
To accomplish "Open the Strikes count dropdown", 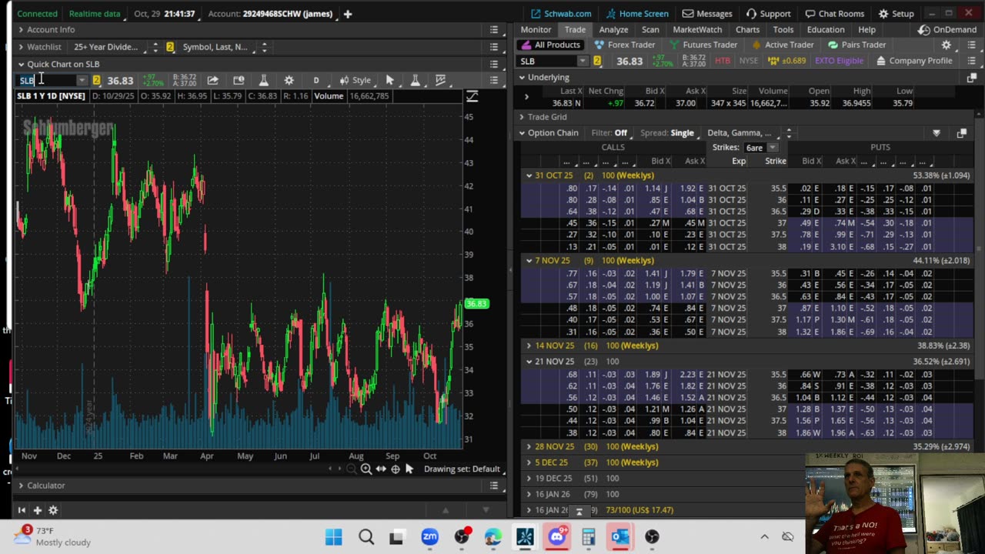I will (x=772, y=148).
